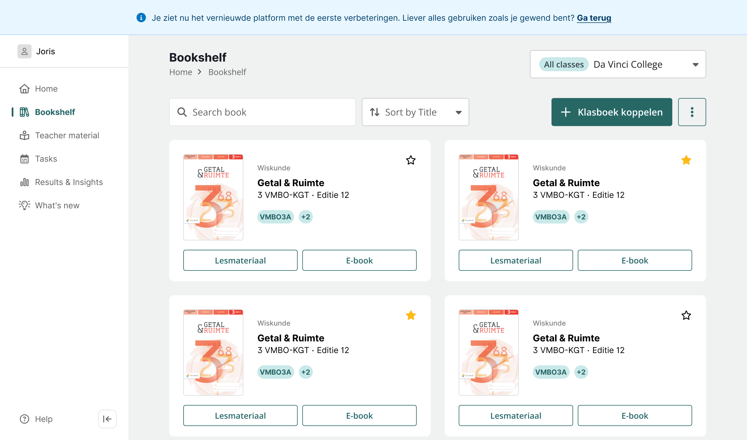Click Getal & Ruimte title, top-left card
This screenshot has height=440, width=747.
pyautogui.click(x=291, y=183)
